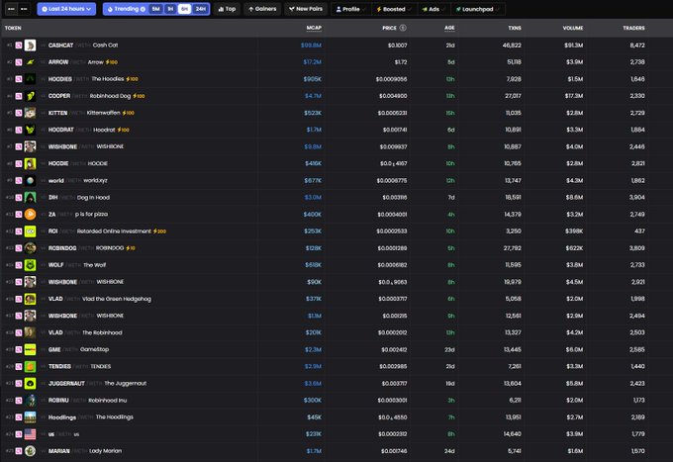Open the VLAD The Robinhood pair row
673x462 pixels.
(x=336, y=332)
